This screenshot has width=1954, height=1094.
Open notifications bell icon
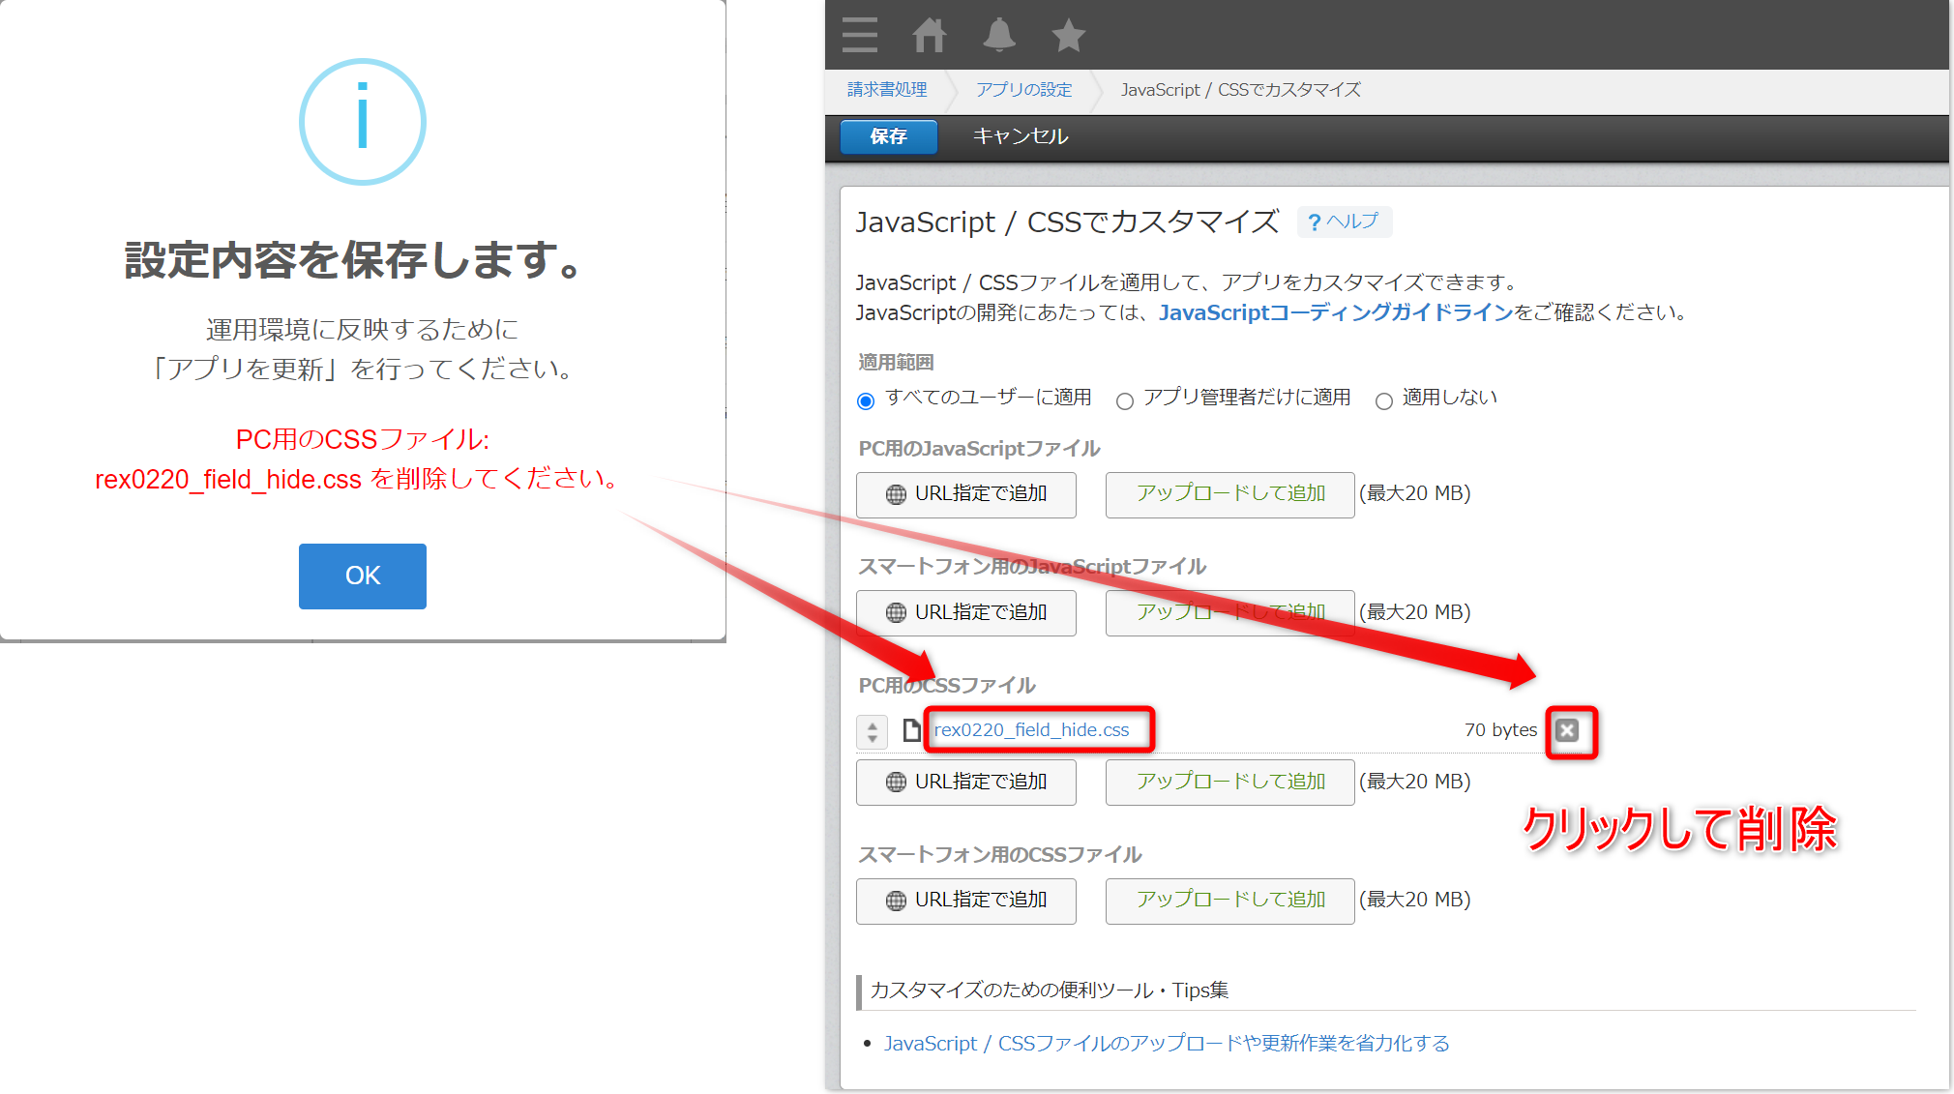(998, 35)
